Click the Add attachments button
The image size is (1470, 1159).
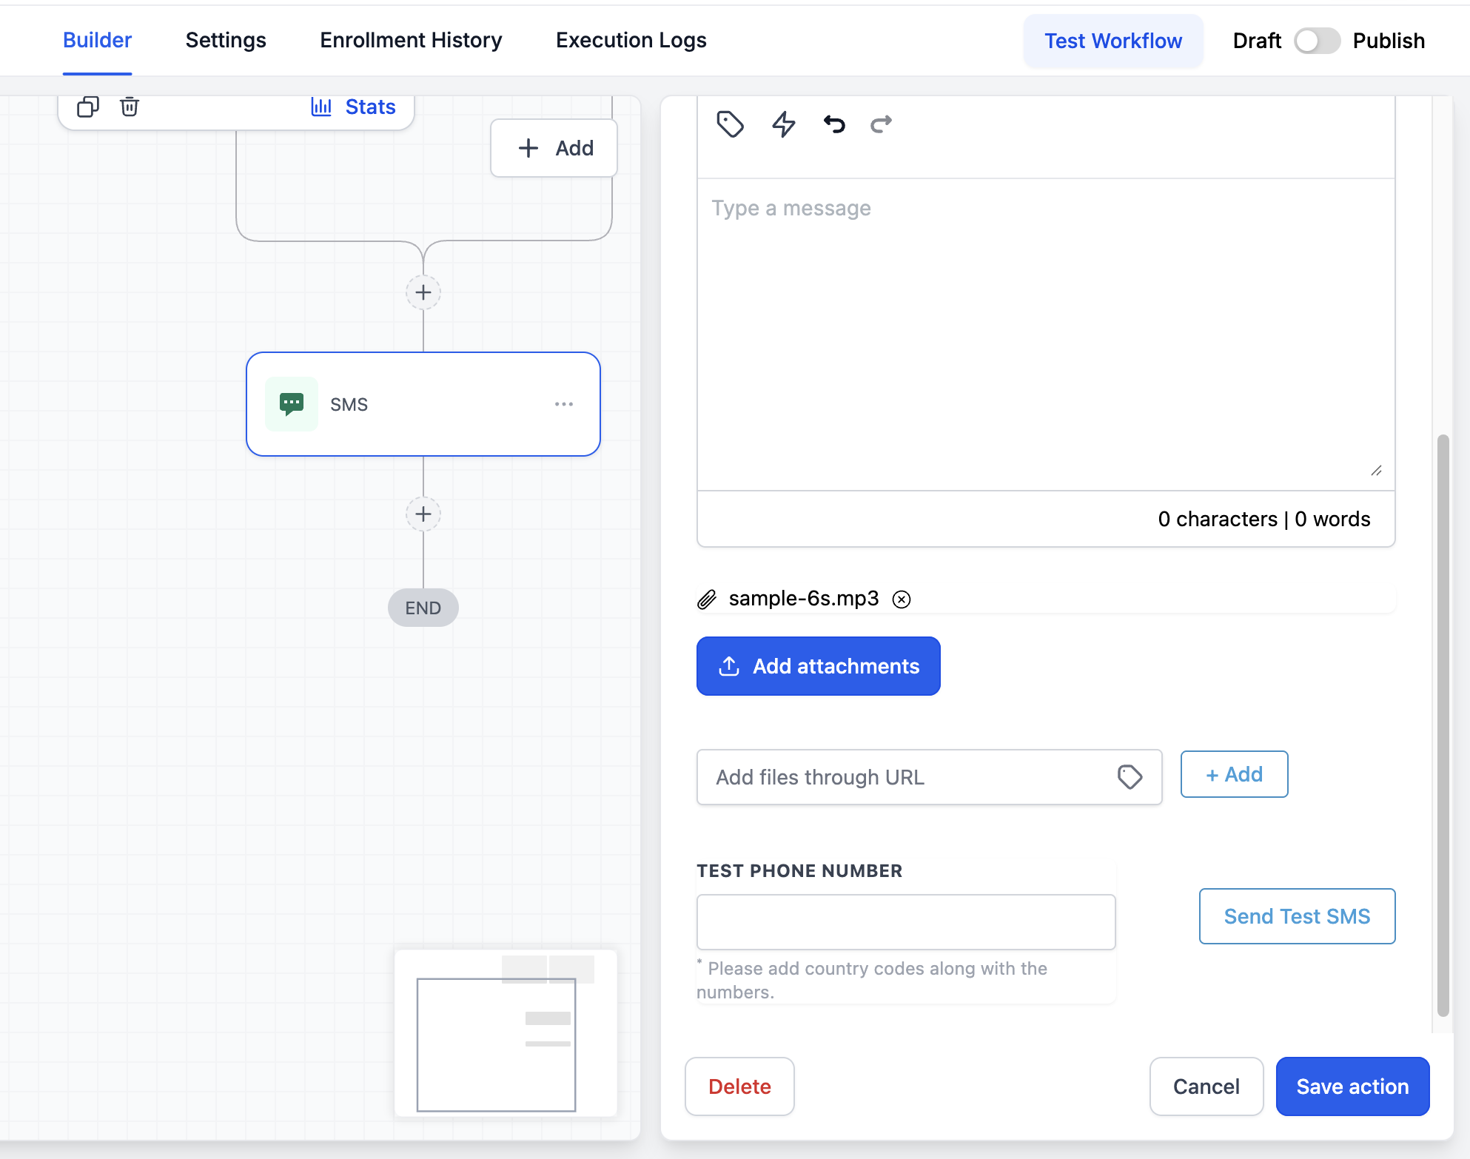818,666
